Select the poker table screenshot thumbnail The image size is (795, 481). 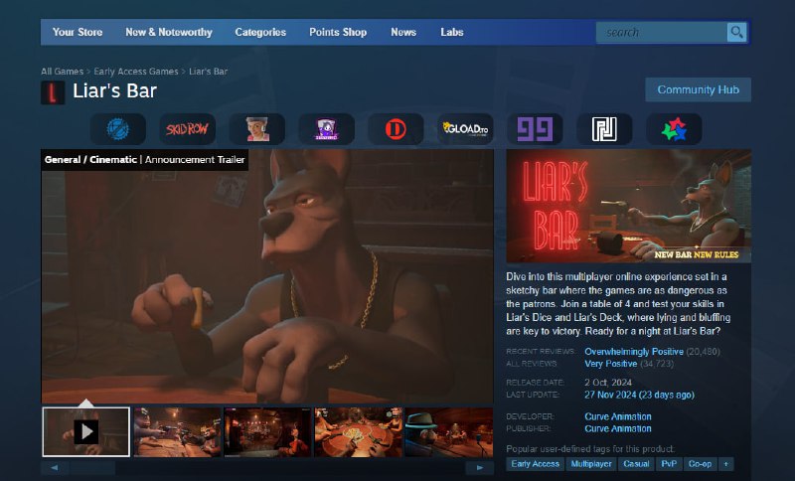pyautogui.click(x=358, y=432)
